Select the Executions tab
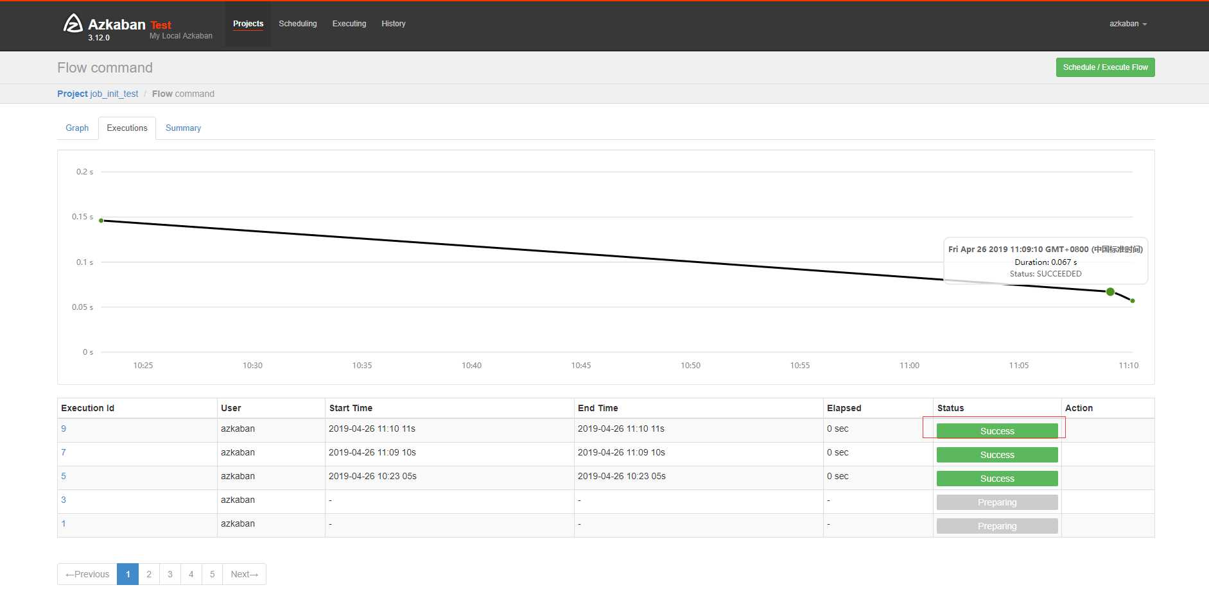 point(127,128)
